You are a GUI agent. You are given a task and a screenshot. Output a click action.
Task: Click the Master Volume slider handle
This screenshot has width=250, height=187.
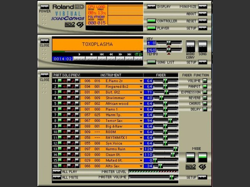[171, 177]
